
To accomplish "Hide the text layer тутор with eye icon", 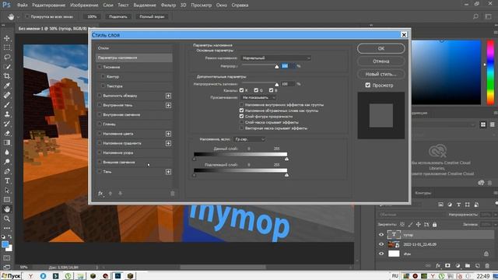I will click(x=381, y=235).
